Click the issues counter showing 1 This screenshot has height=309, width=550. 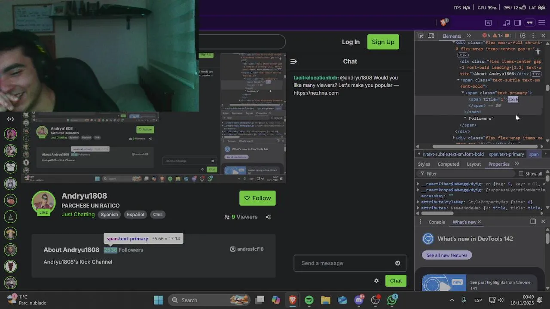[508, 36]
